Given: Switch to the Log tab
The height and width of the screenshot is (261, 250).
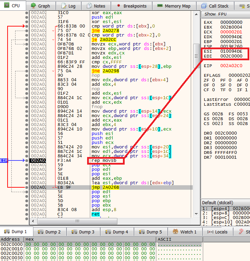Looking at the screenshot, I should coord(69,6).
